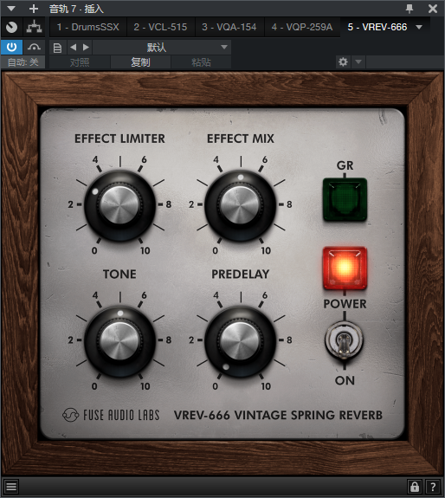
Task: Click the 粘贴 paste button
Action: (x=201, y=62)
